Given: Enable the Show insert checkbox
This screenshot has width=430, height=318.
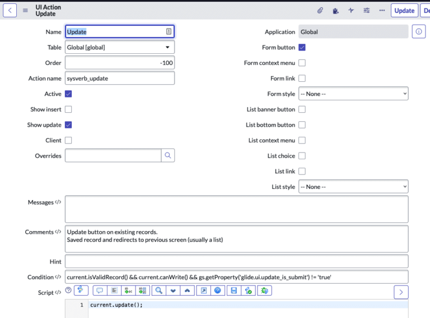Looking at the screenshot, I should pyautogui.click(x=68, y=109).
